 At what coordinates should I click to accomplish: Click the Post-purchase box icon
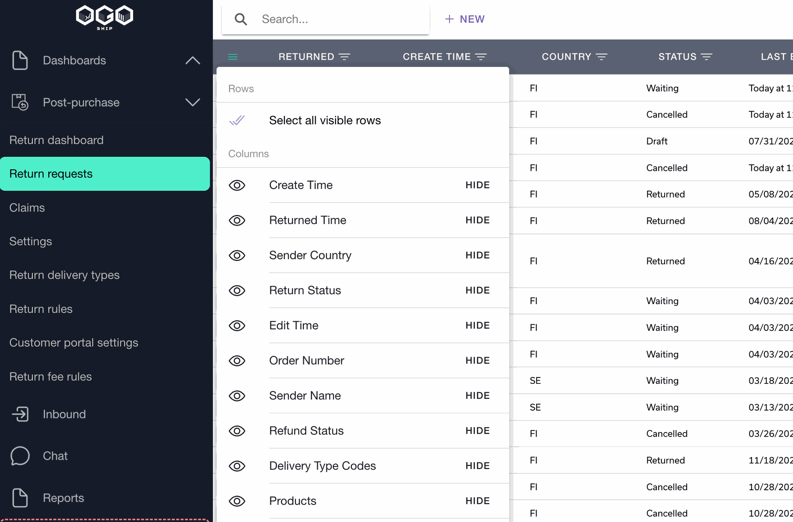click(x=20, y=102)
